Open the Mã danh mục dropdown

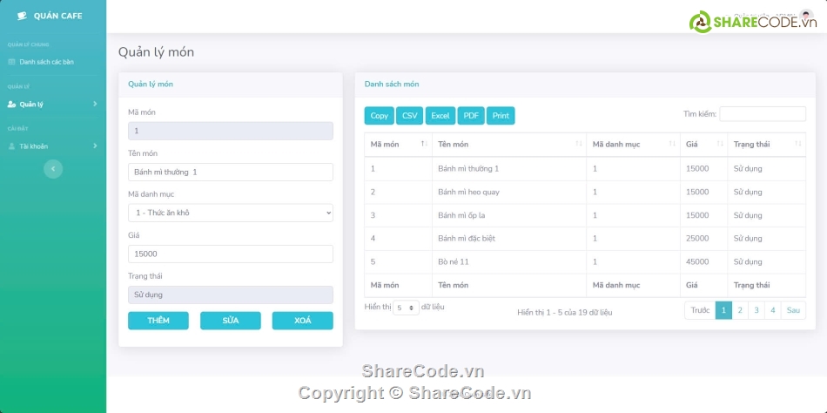click(x=231, y=213)
